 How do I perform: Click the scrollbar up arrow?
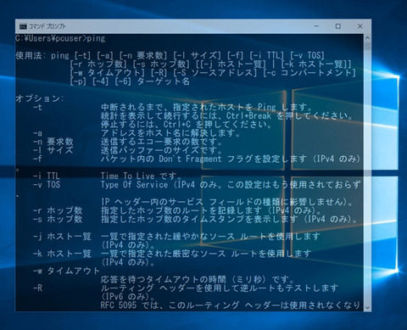click(367, 37)
